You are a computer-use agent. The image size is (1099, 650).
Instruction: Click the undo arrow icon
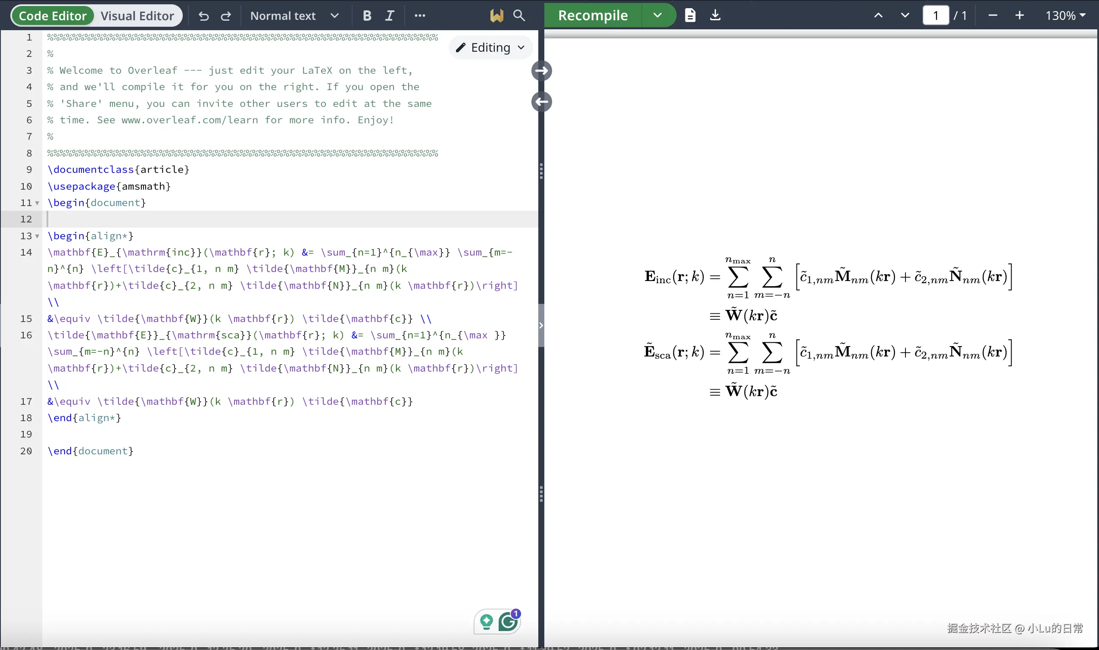pyautogui.click(x=203, y=16)
